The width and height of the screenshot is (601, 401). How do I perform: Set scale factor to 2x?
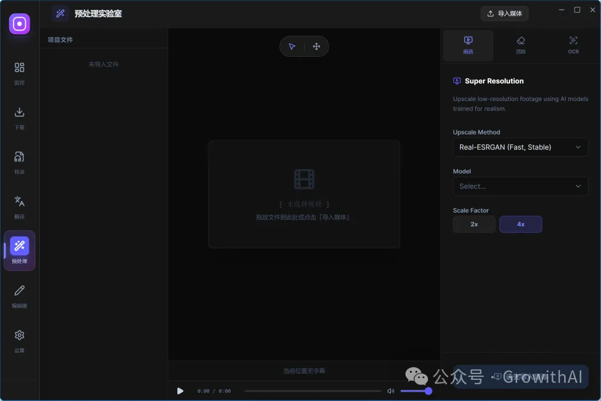click(x=474, y=224)
